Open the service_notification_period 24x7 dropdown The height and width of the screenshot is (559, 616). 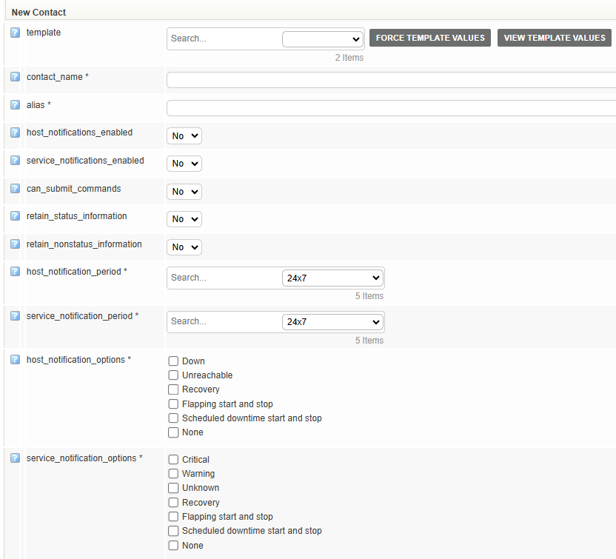coord(332,322)
